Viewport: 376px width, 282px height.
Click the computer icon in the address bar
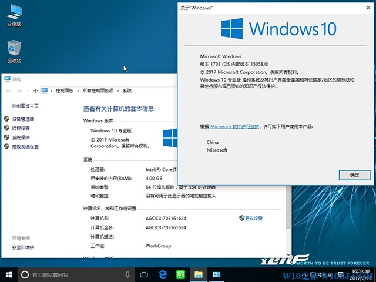(45, 90)
